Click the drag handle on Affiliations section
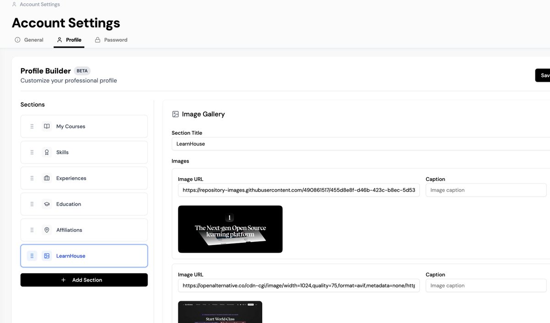550x323 pixels. 32,230
